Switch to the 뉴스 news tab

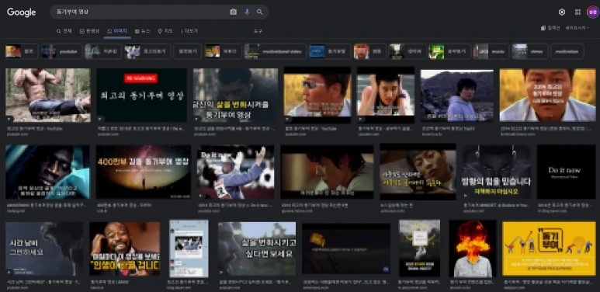click(142, 31)
